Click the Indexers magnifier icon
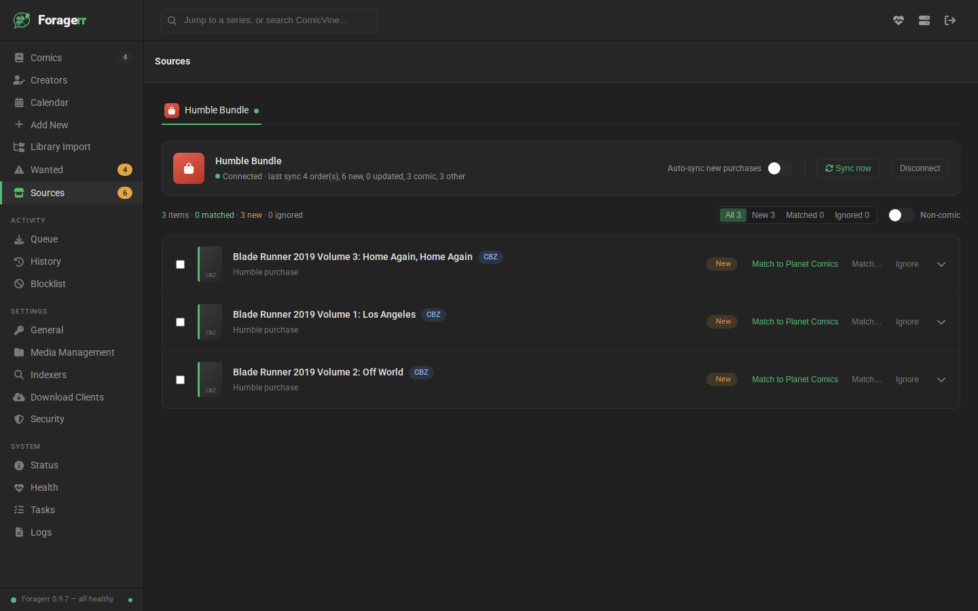Viewport: 978px width, 611px height. [19, 375]
